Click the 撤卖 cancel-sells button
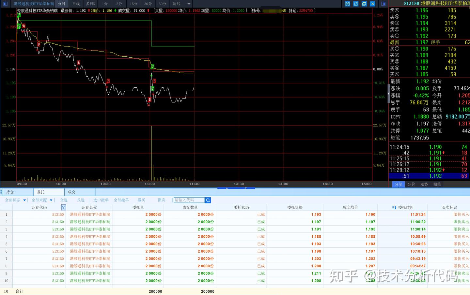The width and height of the screenshot is (470, 295). pos(162,200)
